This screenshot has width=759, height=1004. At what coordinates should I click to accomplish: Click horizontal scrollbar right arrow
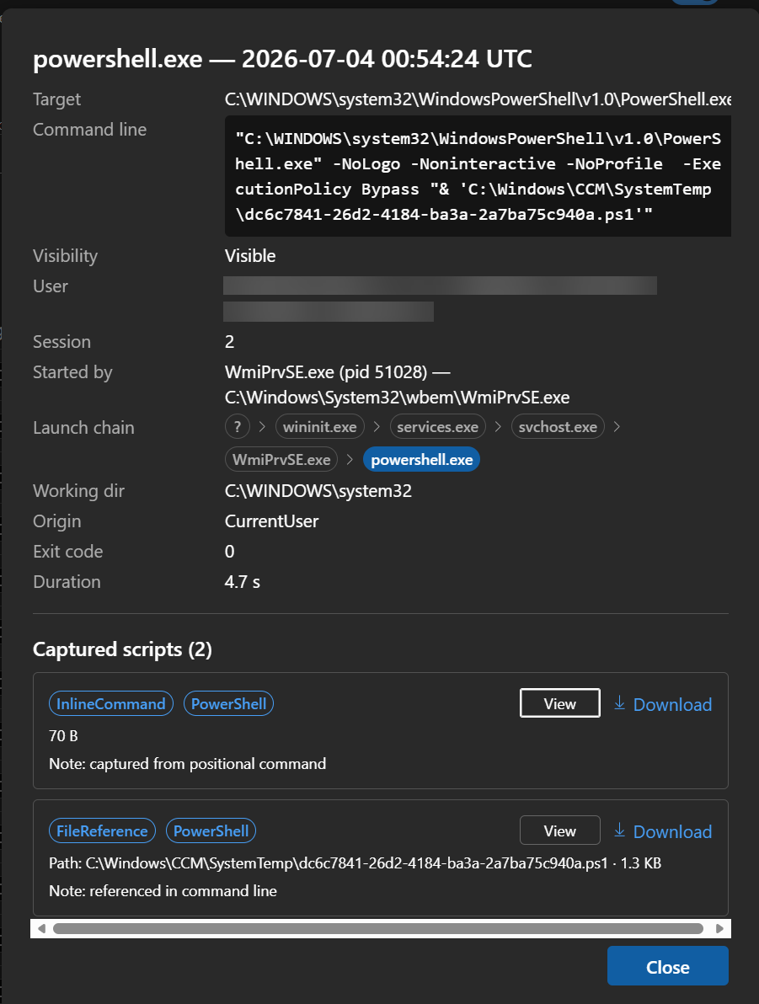click(x=719, y=928)
